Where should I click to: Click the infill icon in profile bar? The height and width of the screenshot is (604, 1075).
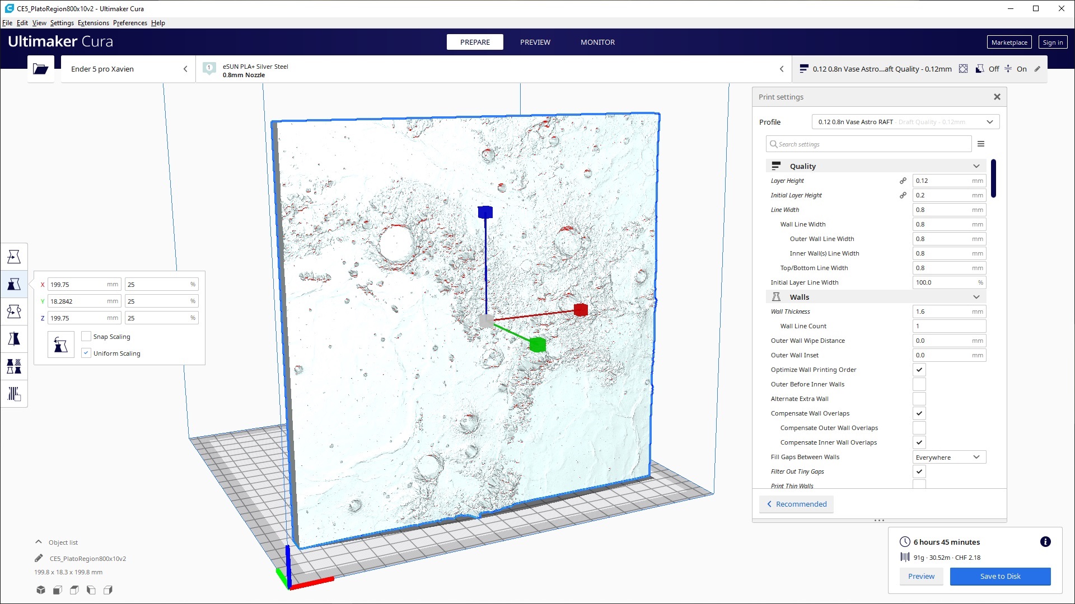click(963, 69)
